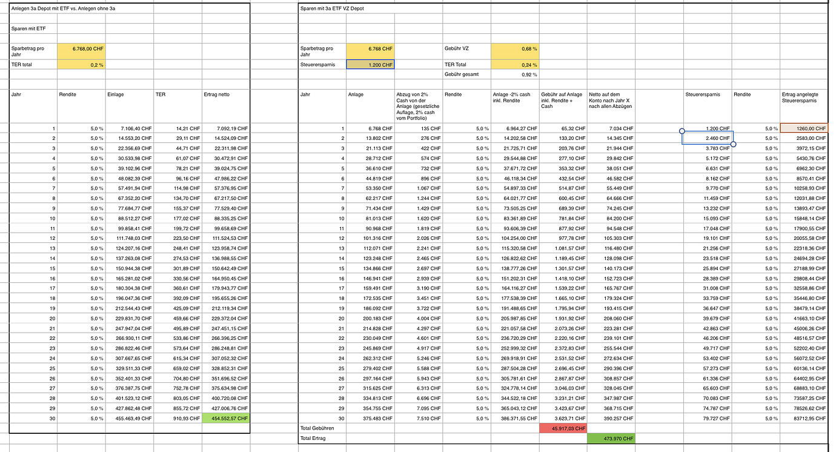
Task: Select the "Abzug von 2% Cash von der Anlage" header
Action: tap(419, 106)
